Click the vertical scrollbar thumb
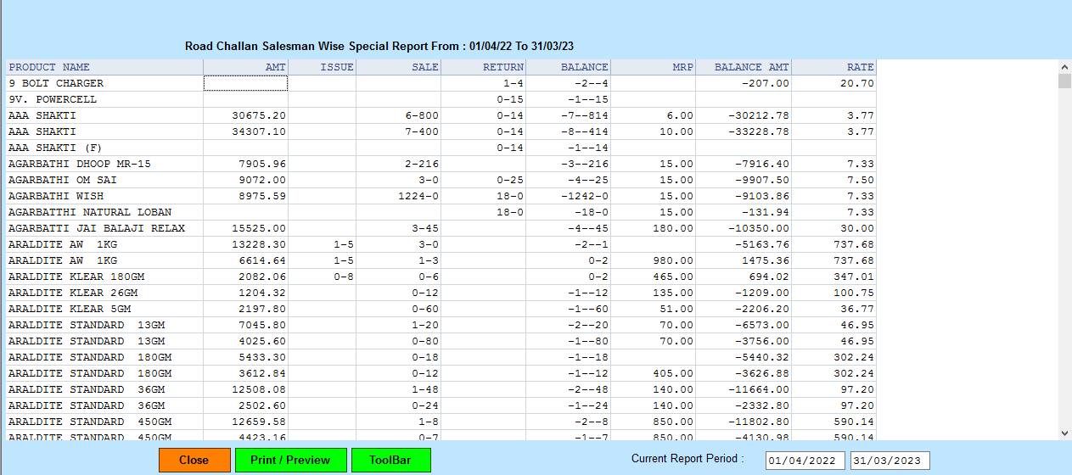 pyautogui.click(x=1065, y=81)
